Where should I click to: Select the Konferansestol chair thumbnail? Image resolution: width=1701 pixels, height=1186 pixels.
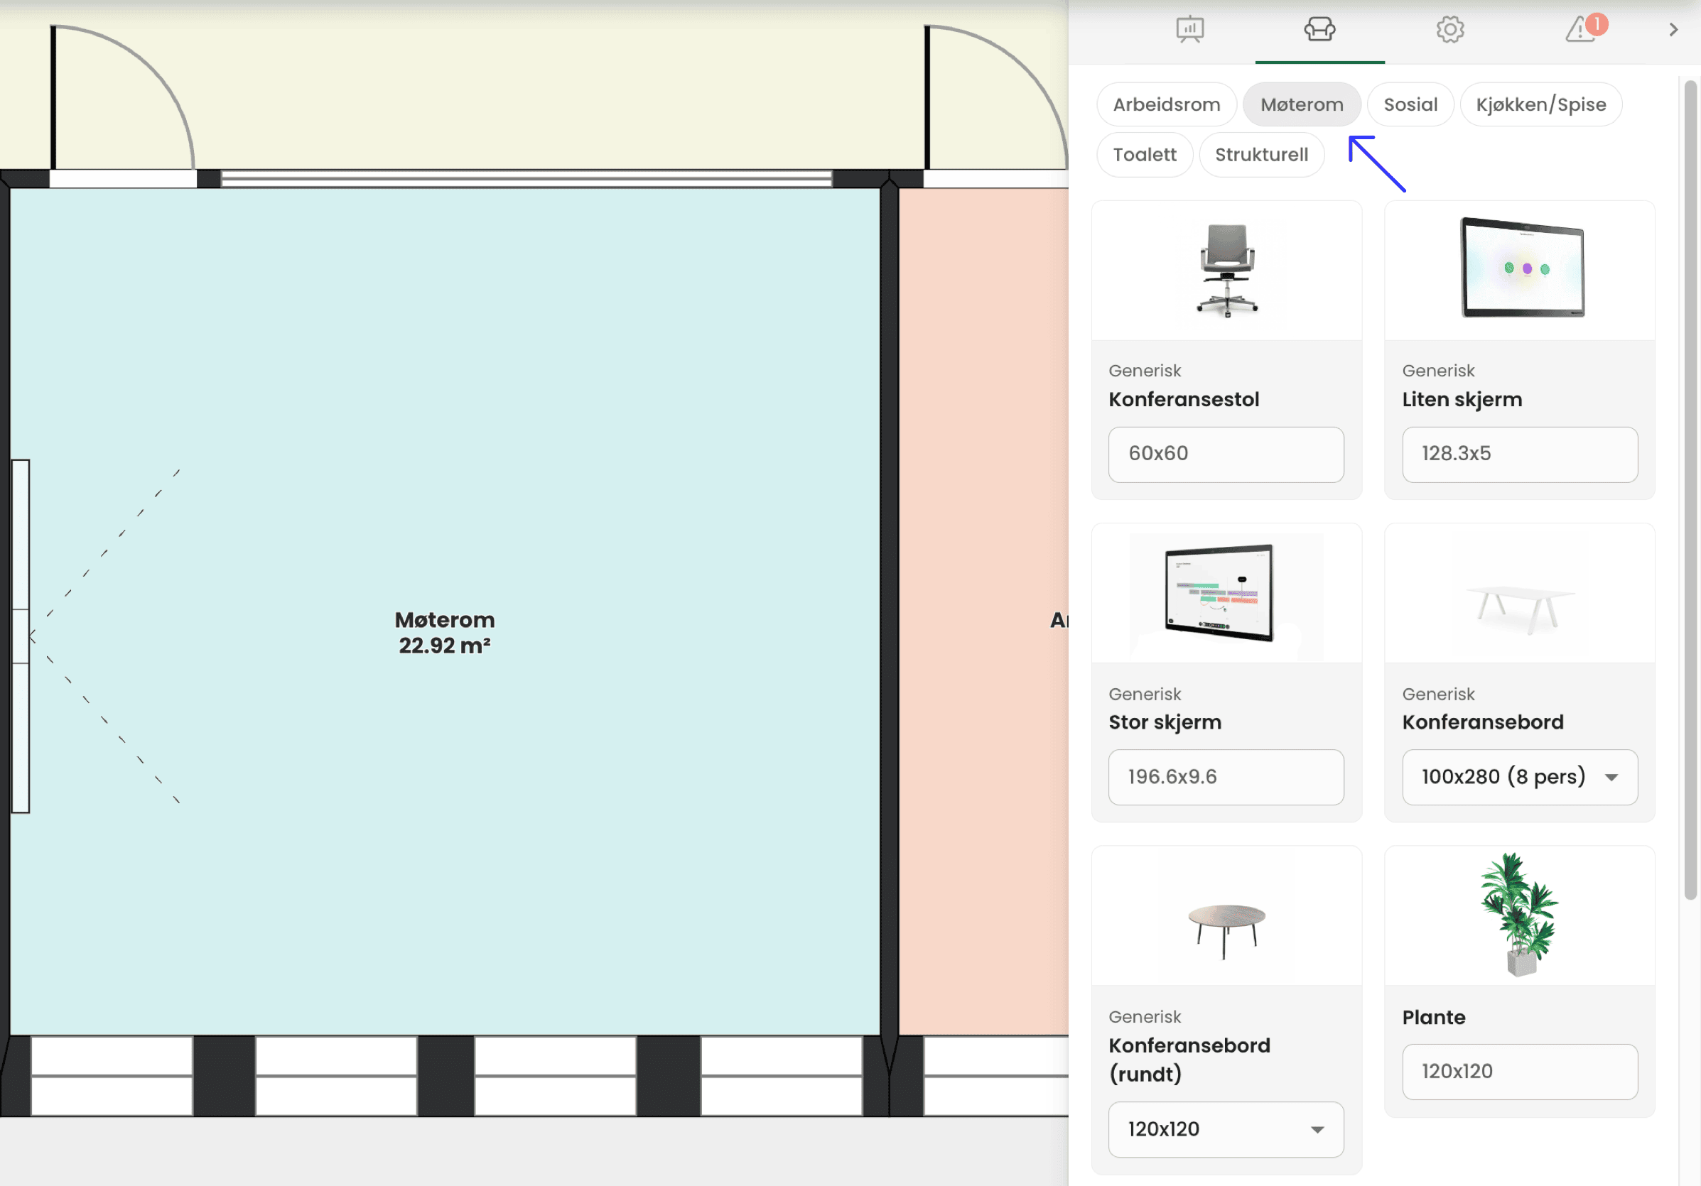tap(1226, 270)
